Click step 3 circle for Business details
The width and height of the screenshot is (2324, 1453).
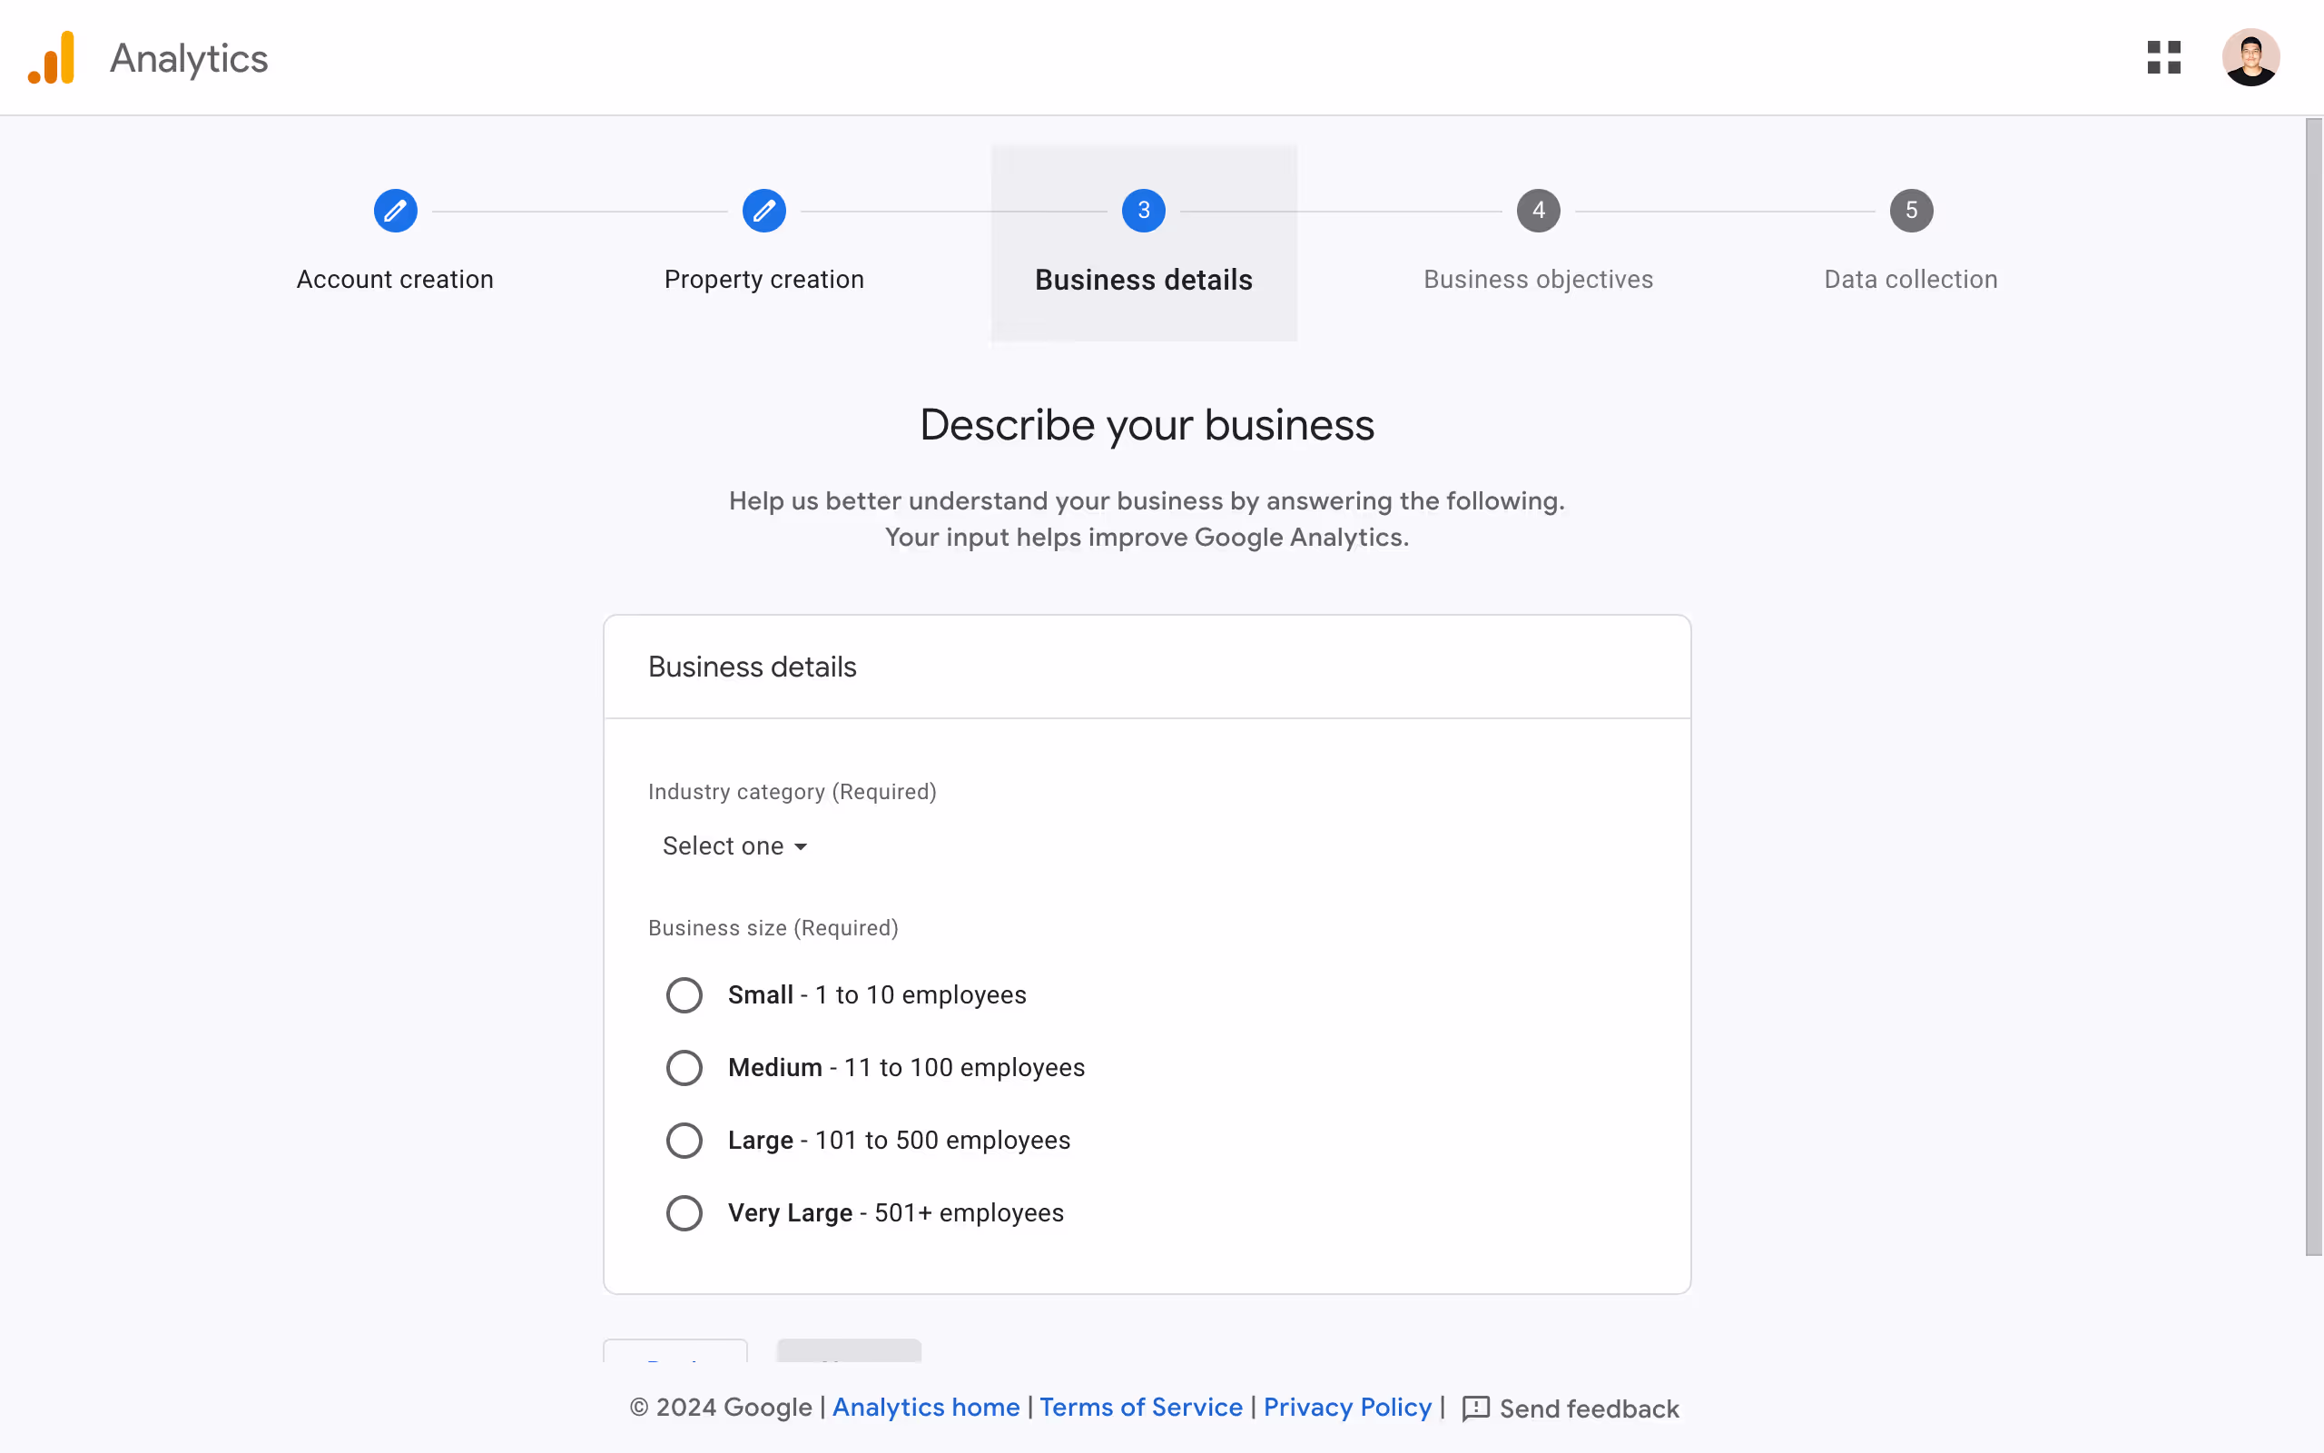click(x=1143, y=211)
